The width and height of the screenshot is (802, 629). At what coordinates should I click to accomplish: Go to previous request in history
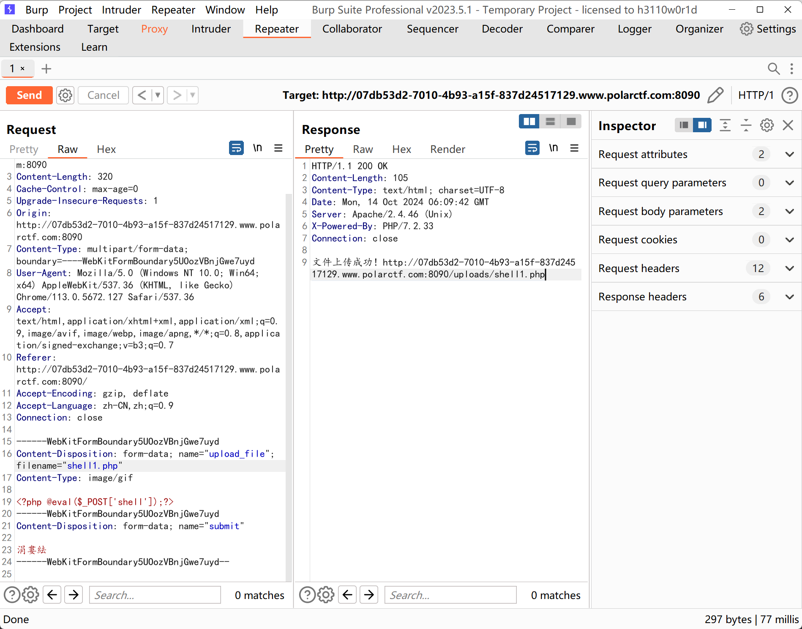point(142,95)
